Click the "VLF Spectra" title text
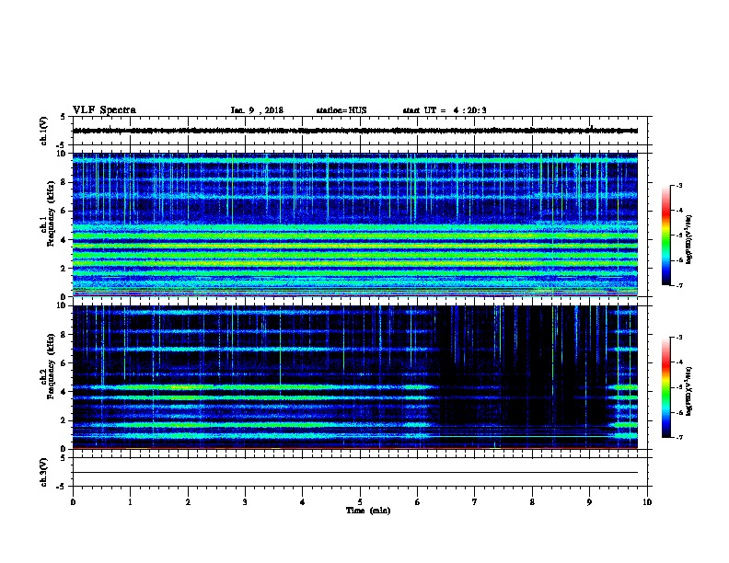729x563 pixels. [x=104, y=110]
